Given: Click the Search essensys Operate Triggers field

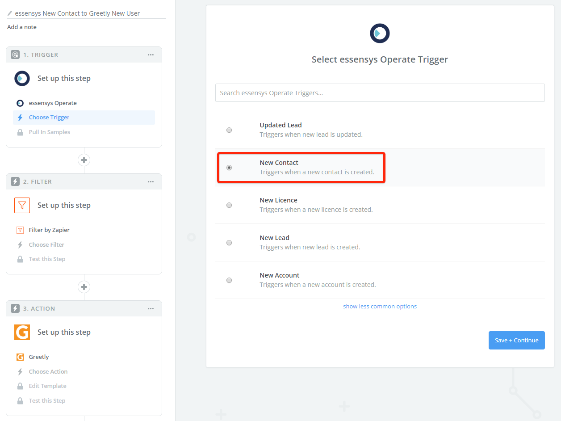Looking at the screenshot, I should [380, 93].
